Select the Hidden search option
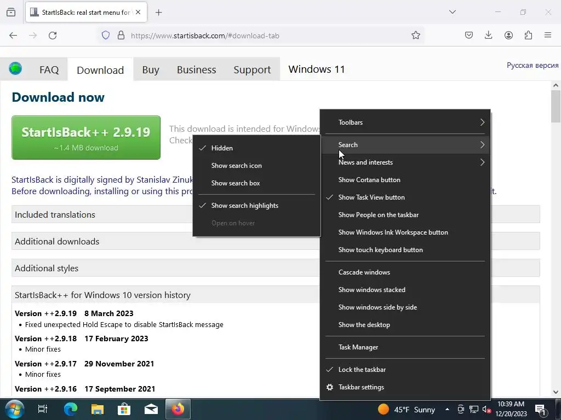The image size is (561, 420). (256, 148)
